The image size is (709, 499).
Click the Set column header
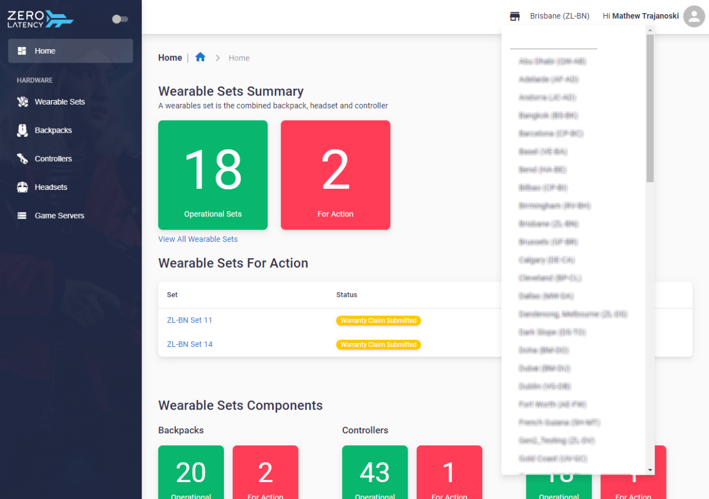[x=172, y=295]
